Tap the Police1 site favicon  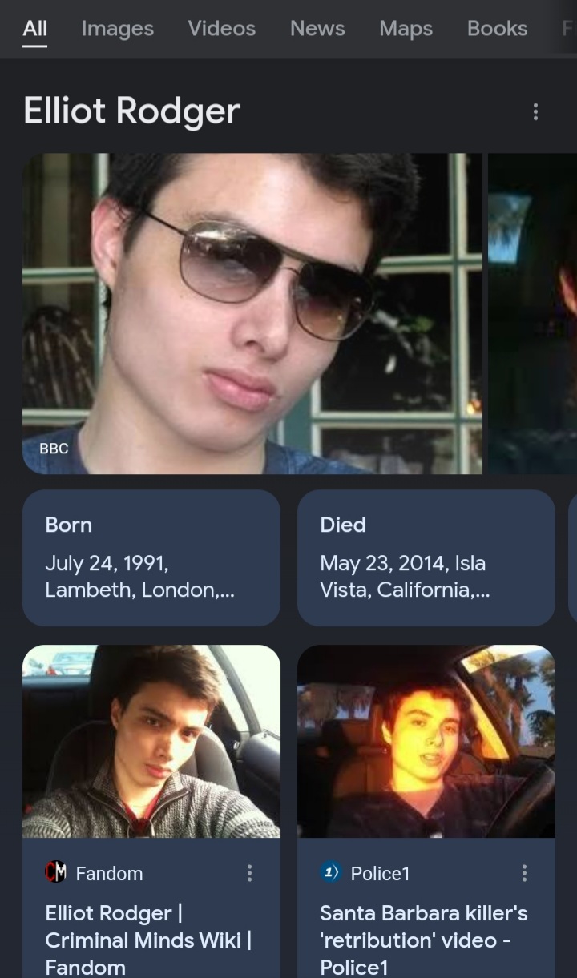(x=330, y=872)
